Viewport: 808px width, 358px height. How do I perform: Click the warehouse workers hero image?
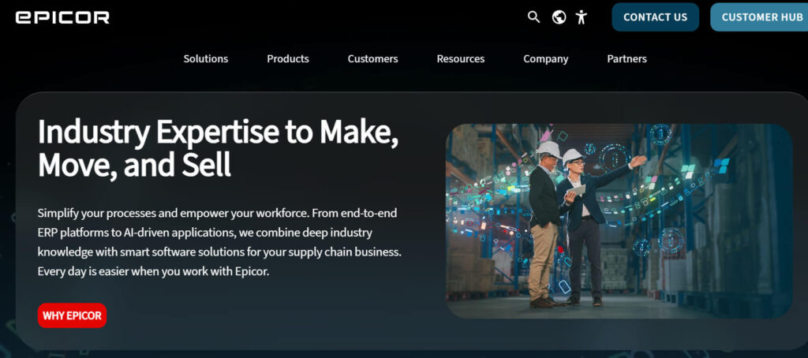click(619, 221)
